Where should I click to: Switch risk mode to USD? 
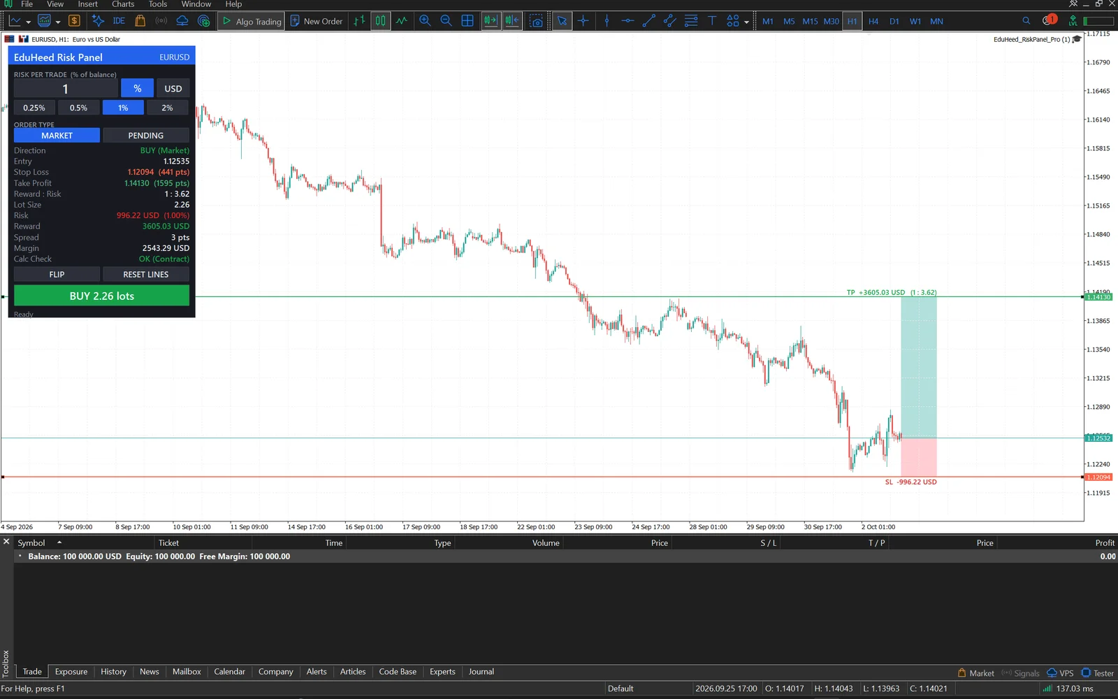(173, 89)
